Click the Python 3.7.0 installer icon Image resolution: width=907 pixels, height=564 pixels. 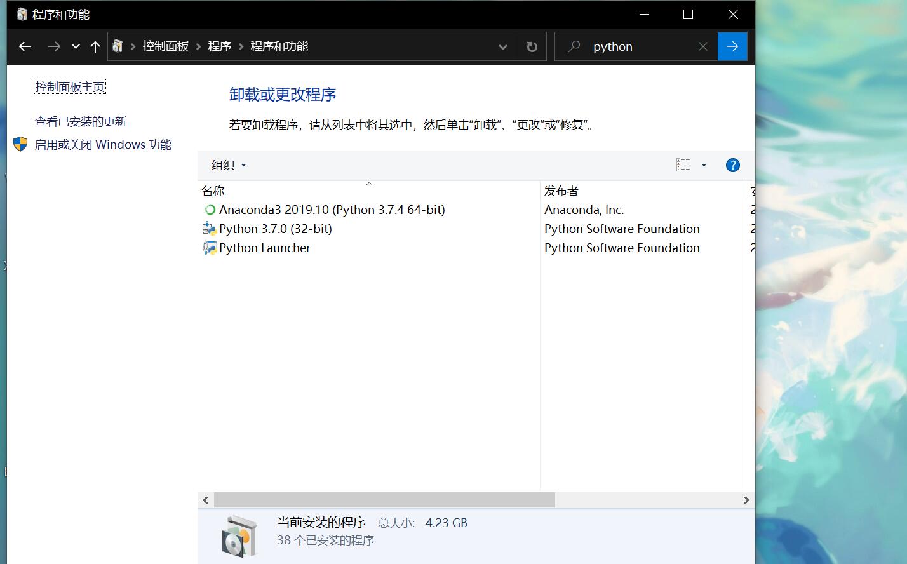pyautogui.click(x=210, y=229)
